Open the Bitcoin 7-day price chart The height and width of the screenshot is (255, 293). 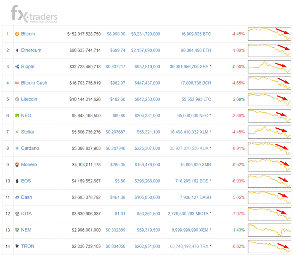pyautogui.click(x=269, y=34)
